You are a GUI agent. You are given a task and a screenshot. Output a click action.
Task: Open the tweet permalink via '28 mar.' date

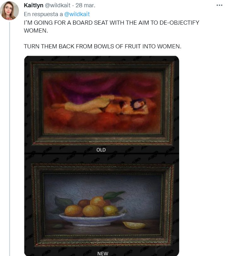pos(85,5)
